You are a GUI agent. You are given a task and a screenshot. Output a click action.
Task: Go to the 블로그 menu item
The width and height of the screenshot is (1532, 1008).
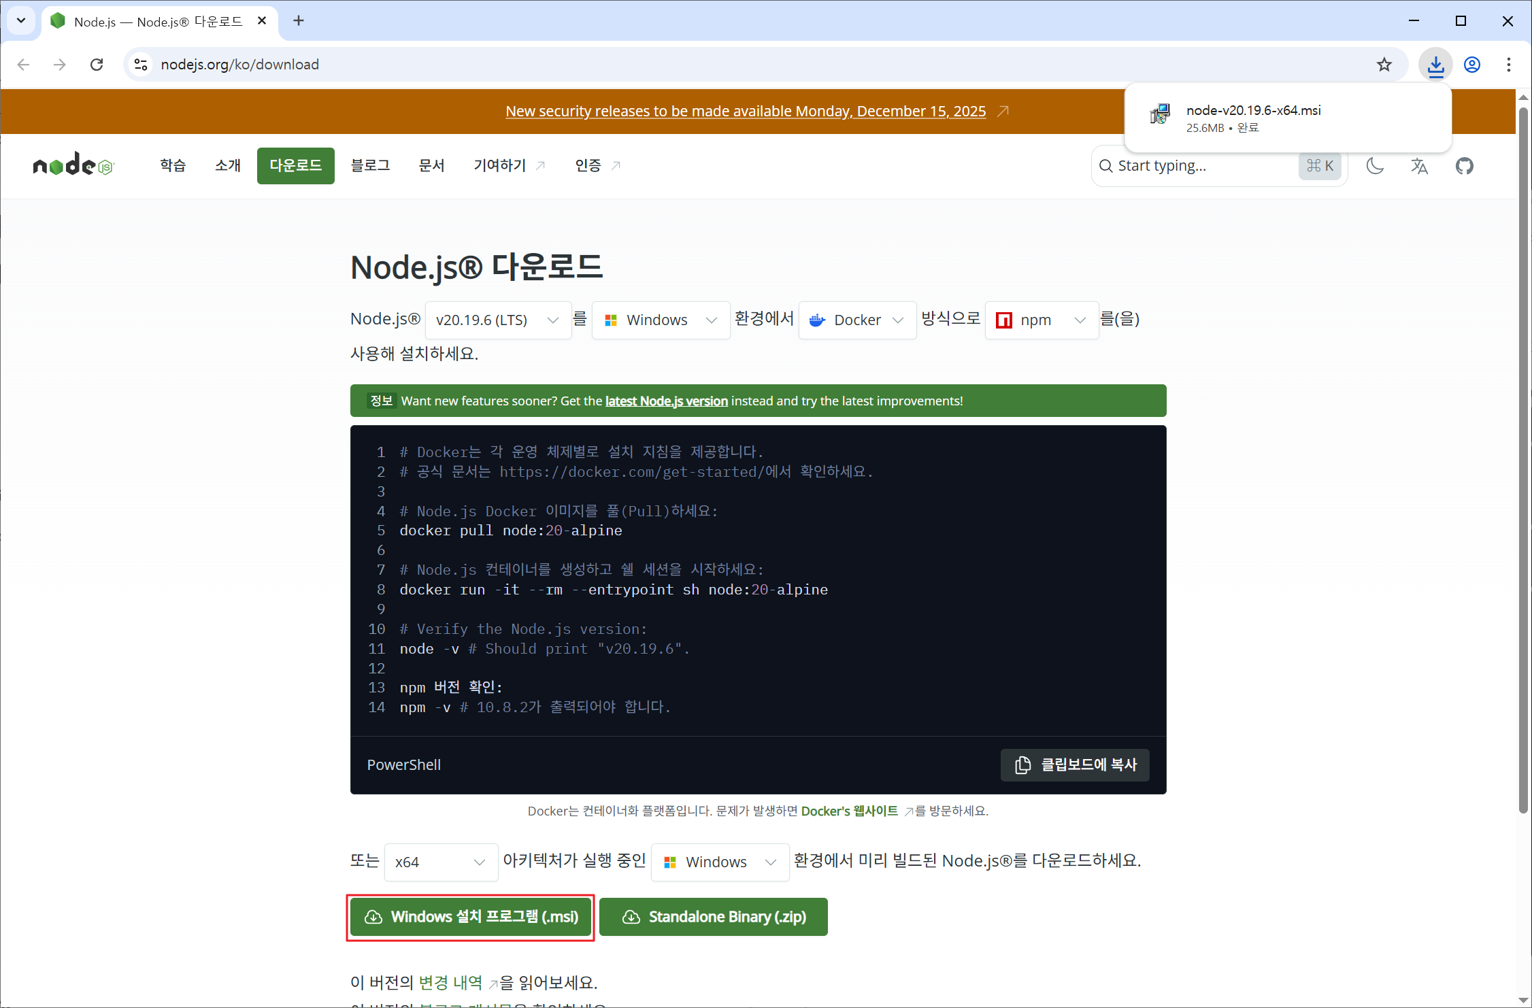tap(370, 165)
